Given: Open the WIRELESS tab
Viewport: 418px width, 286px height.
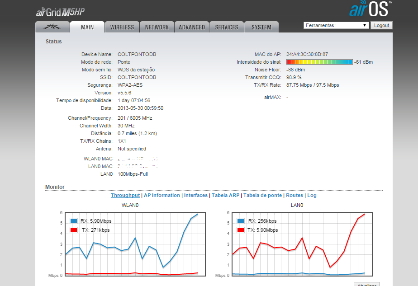Looking at the screenshot, I should (x=122, y=27).
